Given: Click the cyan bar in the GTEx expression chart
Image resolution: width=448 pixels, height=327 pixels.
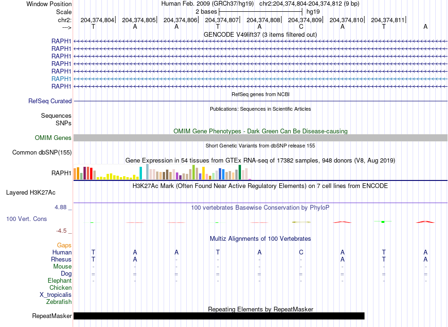Looking at the screenshot, I should point(141,173).
